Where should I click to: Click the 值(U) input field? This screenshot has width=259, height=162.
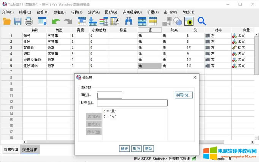pos(110,95)
